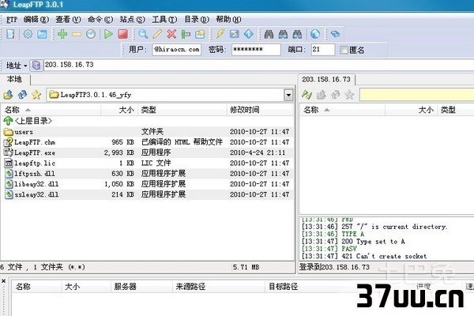Select the users folder row
Screen dimensions: 474x316
[147, 132]
